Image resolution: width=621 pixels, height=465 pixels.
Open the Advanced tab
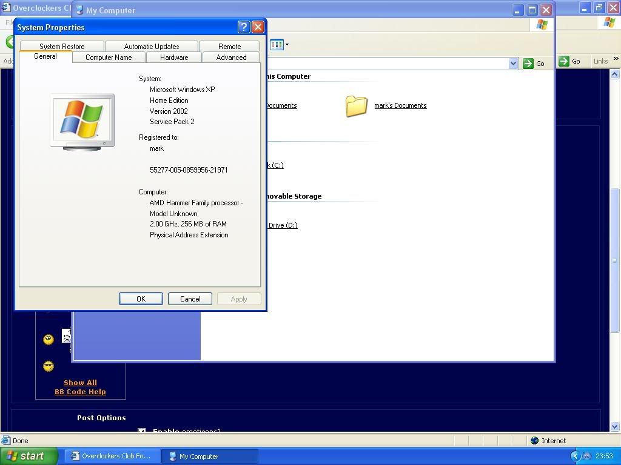click(x=231, y=58)
